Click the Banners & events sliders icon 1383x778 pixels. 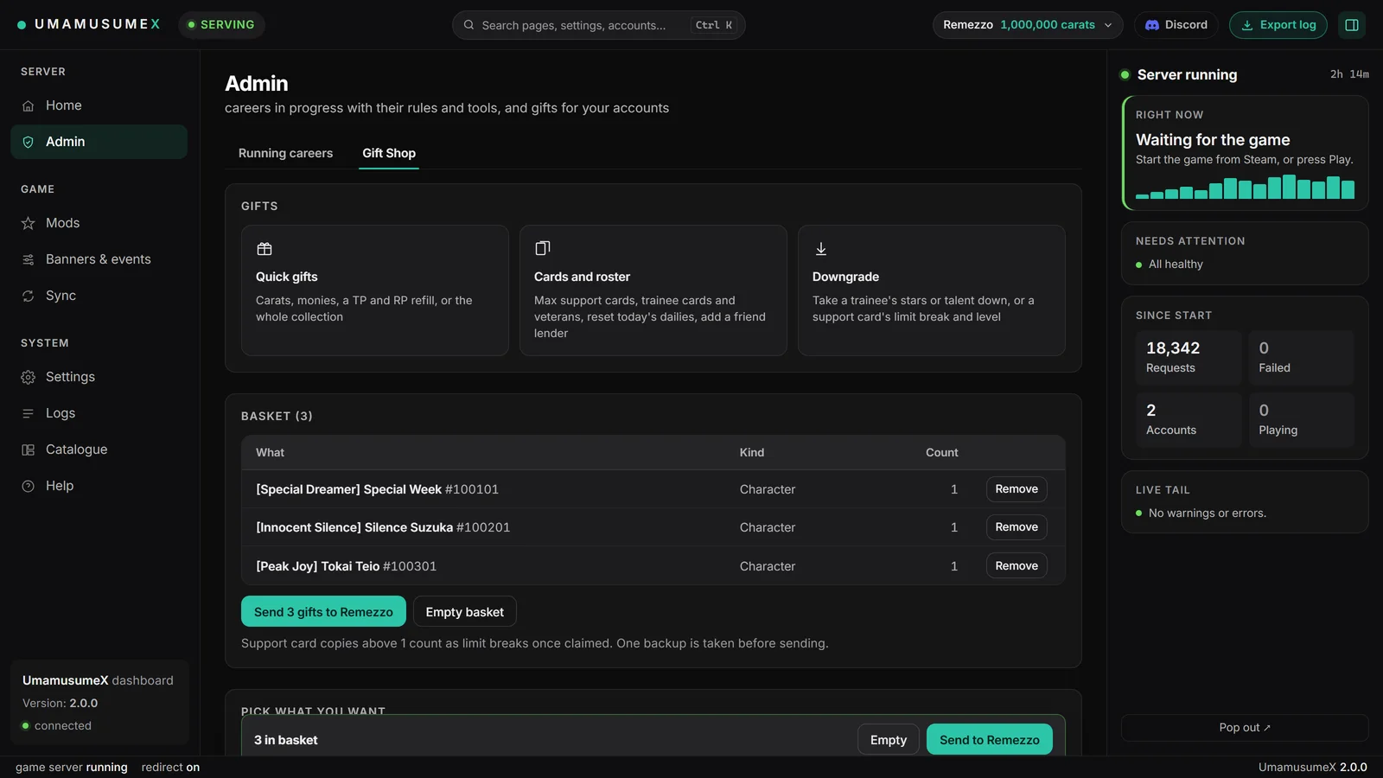click(x=28, y=259)
